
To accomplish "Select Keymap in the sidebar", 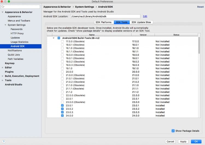I will click(x=10, y=63).
